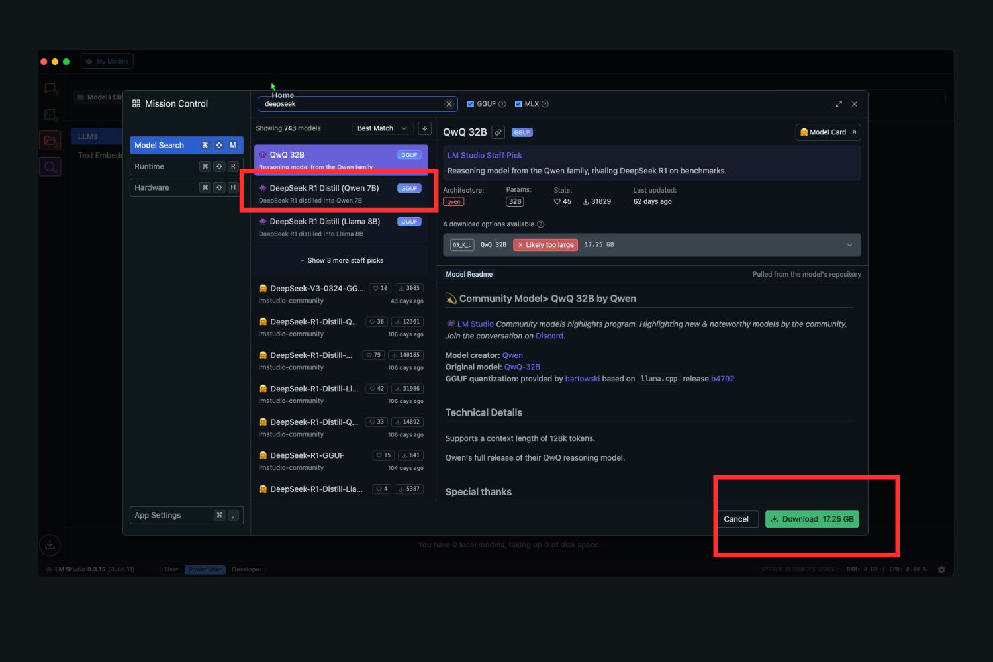
Task: Open the Qwen model creator link
Action: pos(512,355)
